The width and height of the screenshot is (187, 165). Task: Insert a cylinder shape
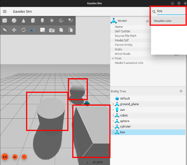click(33, 20)
